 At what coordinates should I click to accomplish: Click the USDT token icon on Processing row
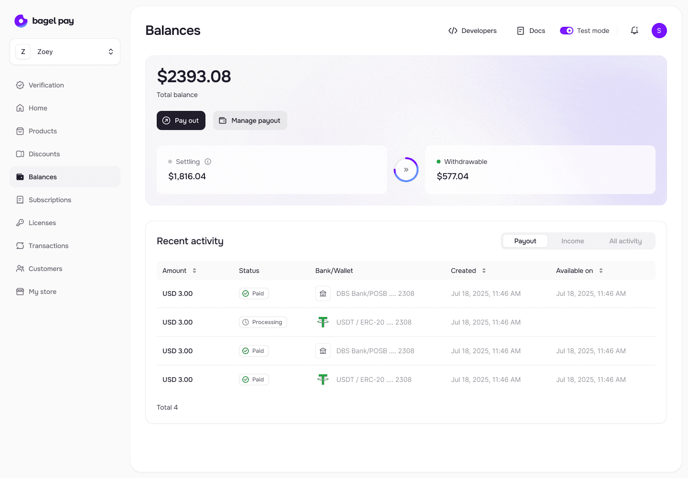pos(323,322)
